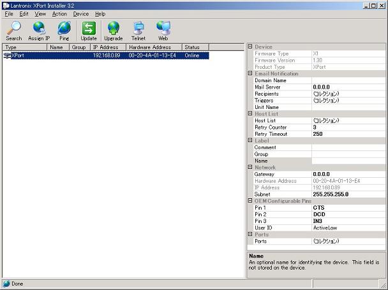
Task: Open the Device menu
Action: (x=81, y=14)
